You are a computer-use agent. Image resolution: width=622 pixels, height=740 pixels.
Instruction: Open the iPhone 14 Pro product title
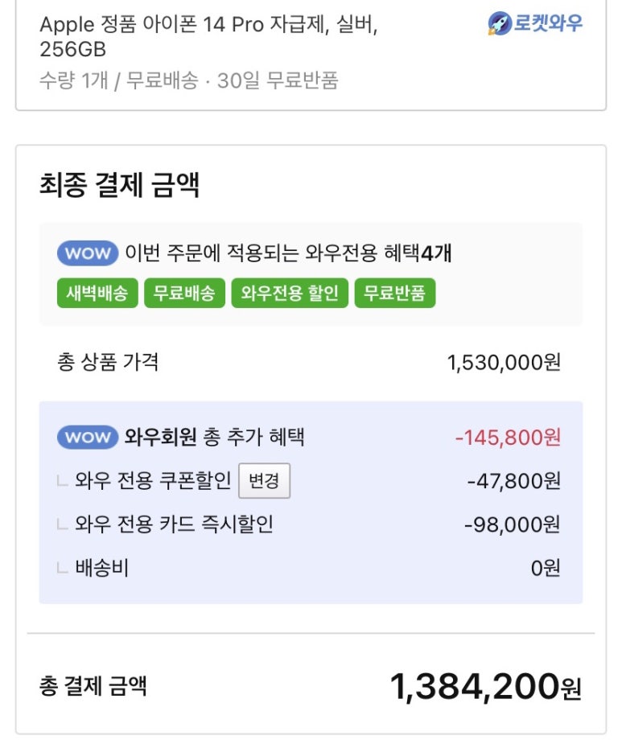(208, 36)
